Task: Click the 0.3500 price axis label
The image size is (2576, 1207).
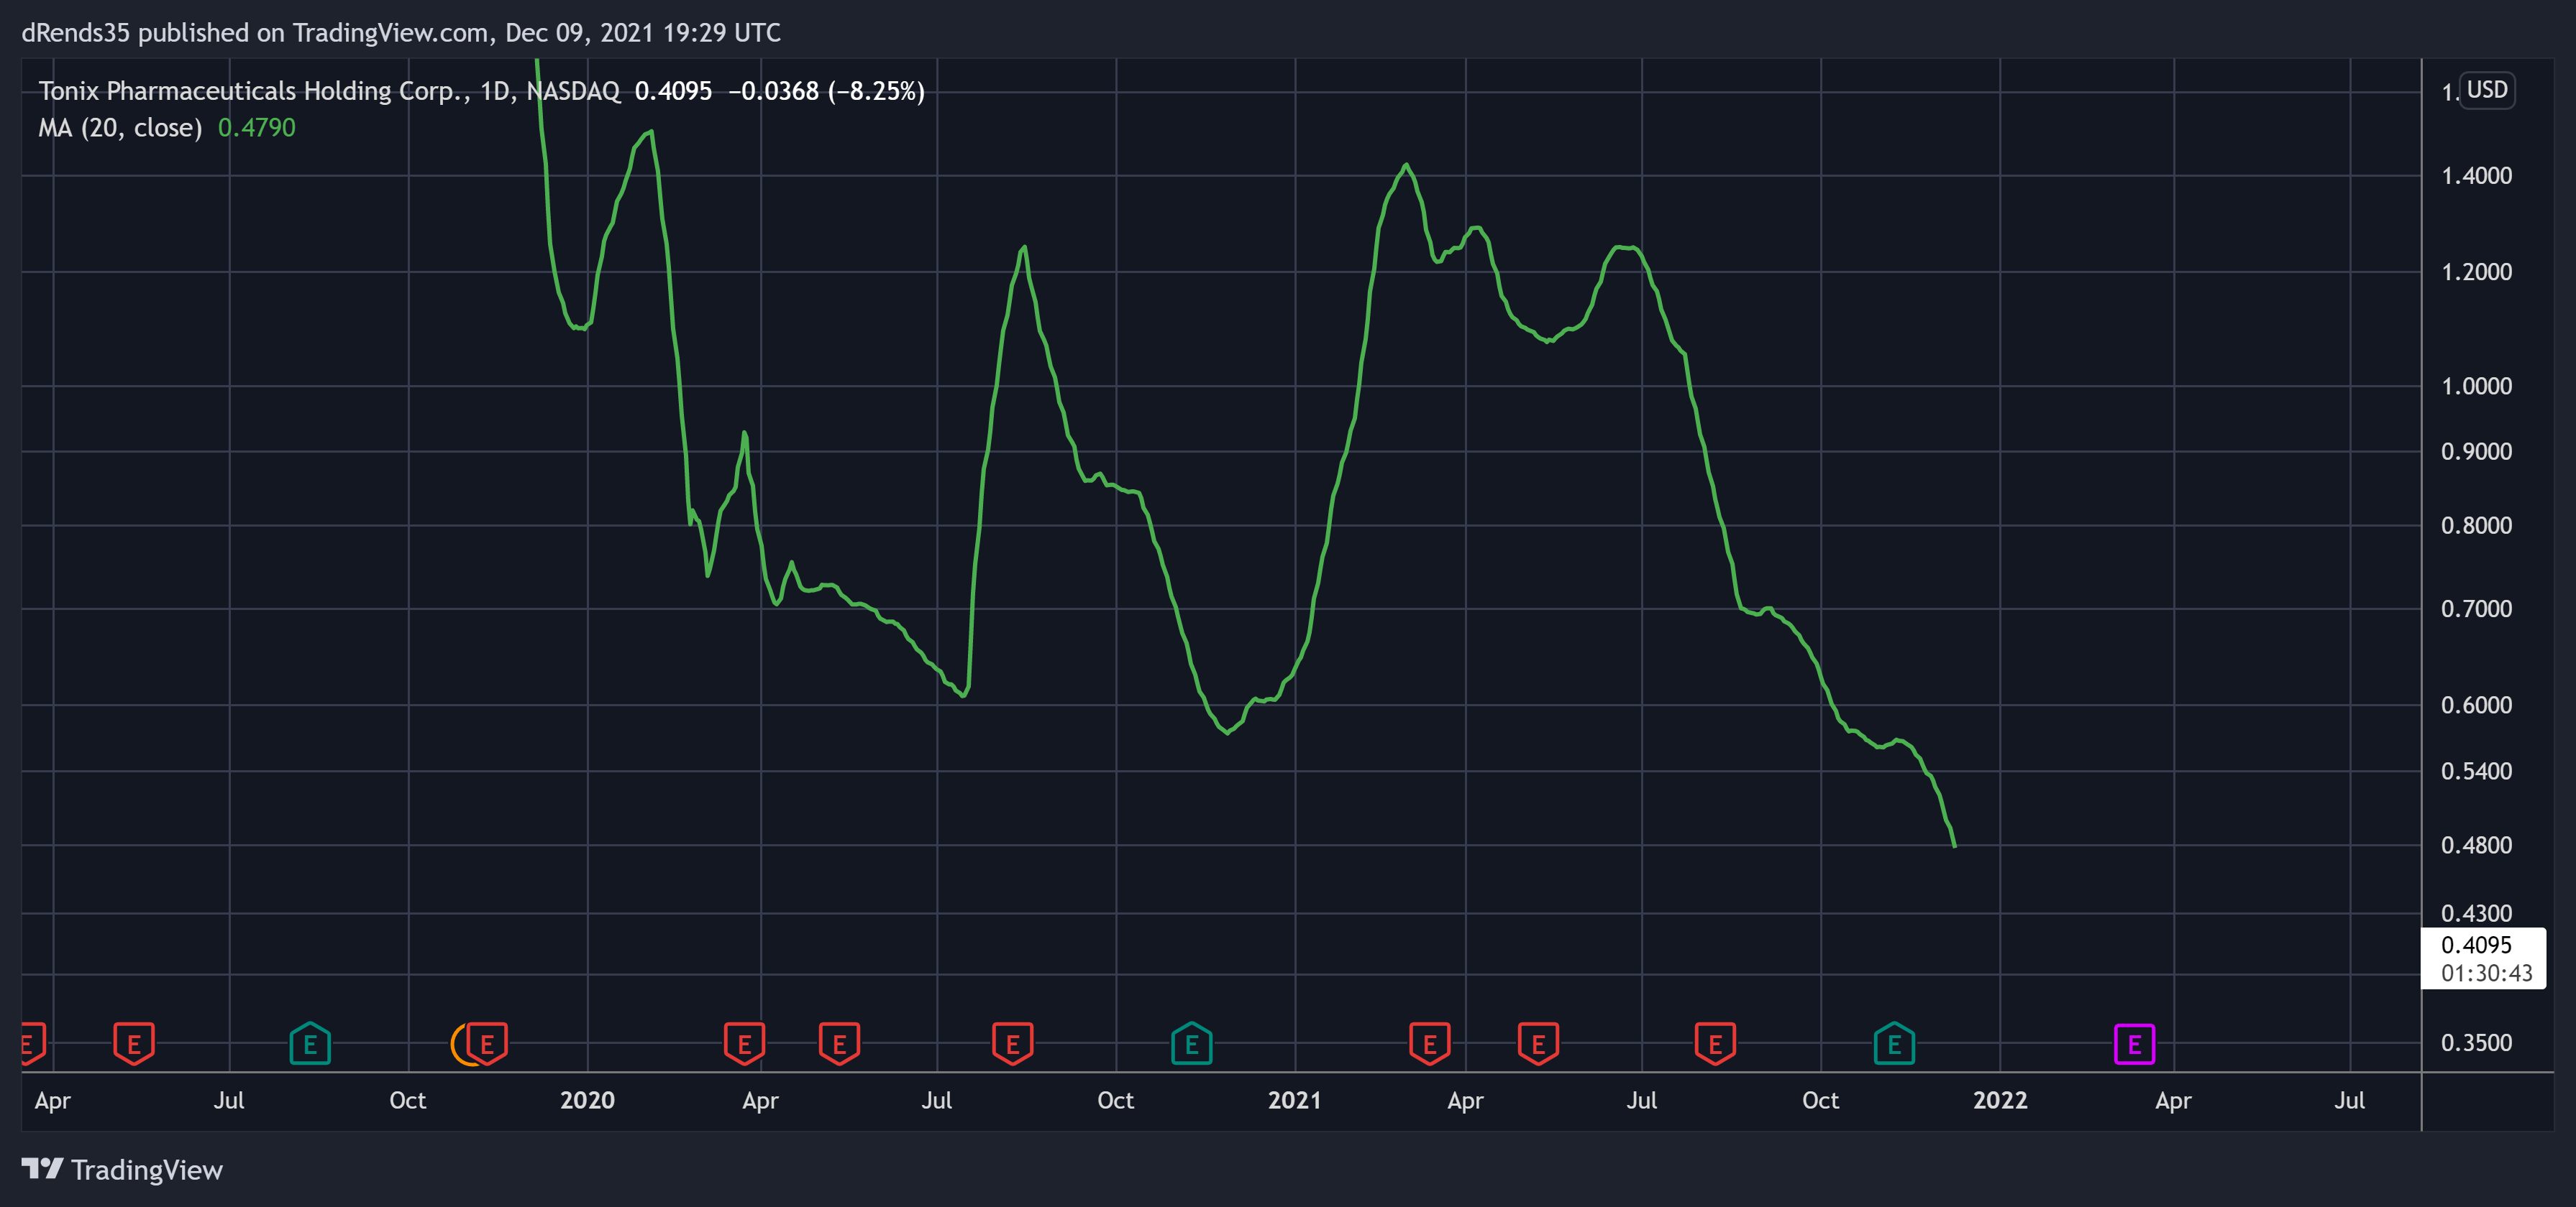Action: pyautogui.click(x=2476, y=1043)
